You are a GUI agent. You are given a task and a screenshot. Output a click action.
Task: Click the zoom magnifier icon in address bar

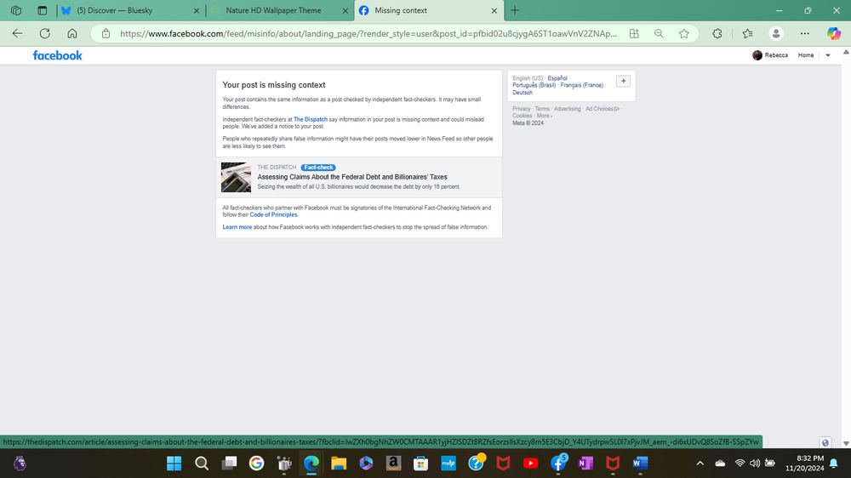(659, 34)
